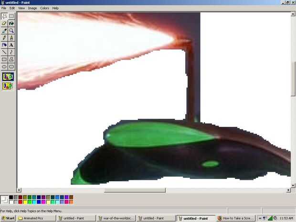Click the foreground/background color indicator box

coord(4,200)
